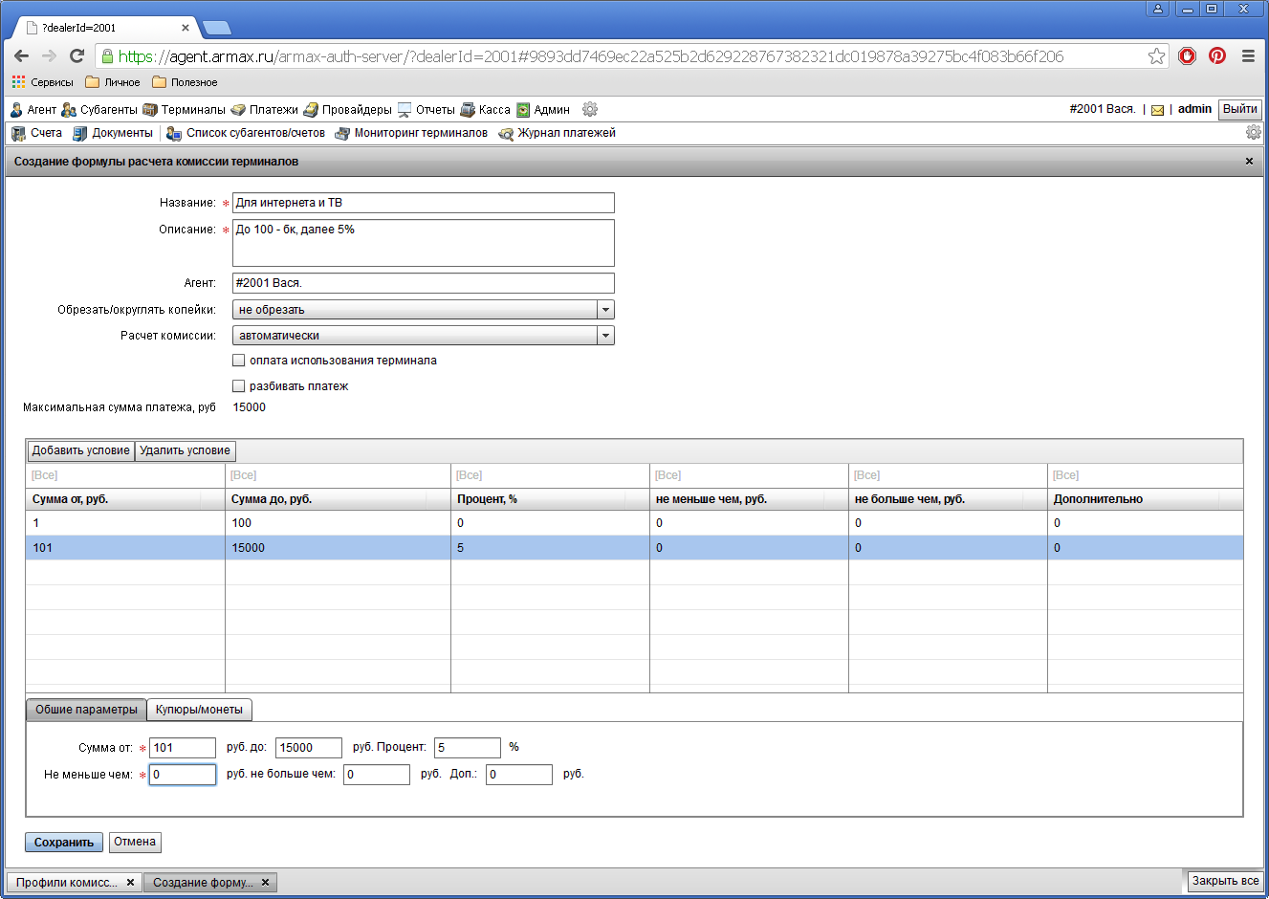Click the Процент input field
The width and height of the screenshot is (1269, 899).
pyautogui.click(x=468, y=748)
